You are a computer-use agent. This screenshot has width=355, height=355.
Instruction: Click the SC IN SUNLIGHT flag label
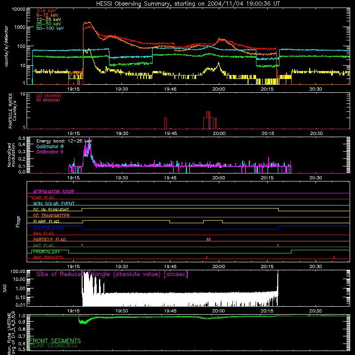51,209
